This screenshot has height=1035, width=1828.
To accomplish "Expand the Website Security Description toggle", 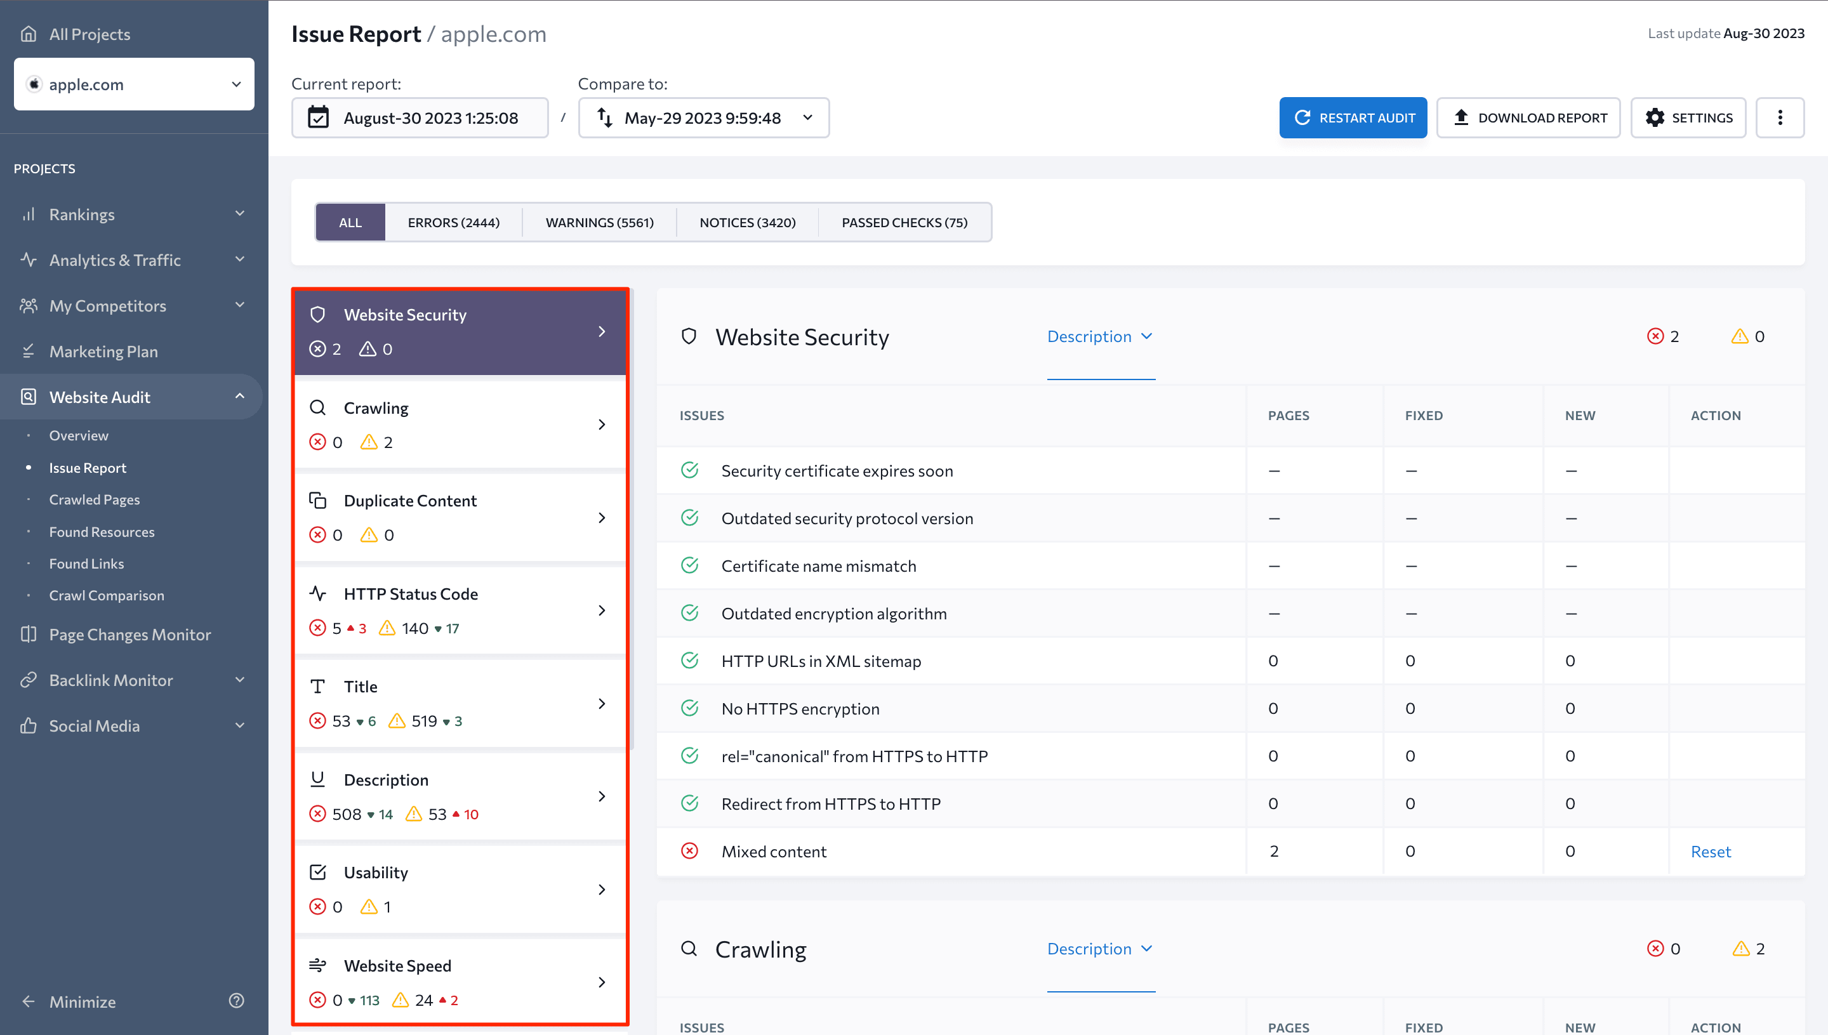I will point(1099,336).
